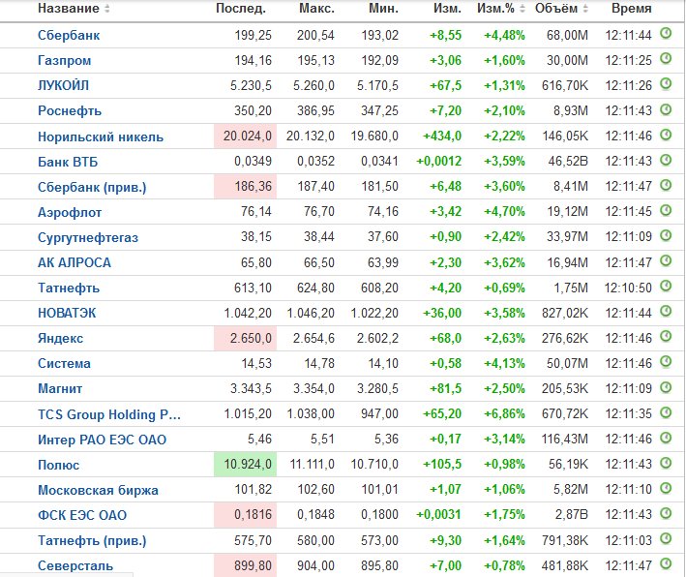Open the Яндекс stock link
686x577 pixels.
[60, 339]
